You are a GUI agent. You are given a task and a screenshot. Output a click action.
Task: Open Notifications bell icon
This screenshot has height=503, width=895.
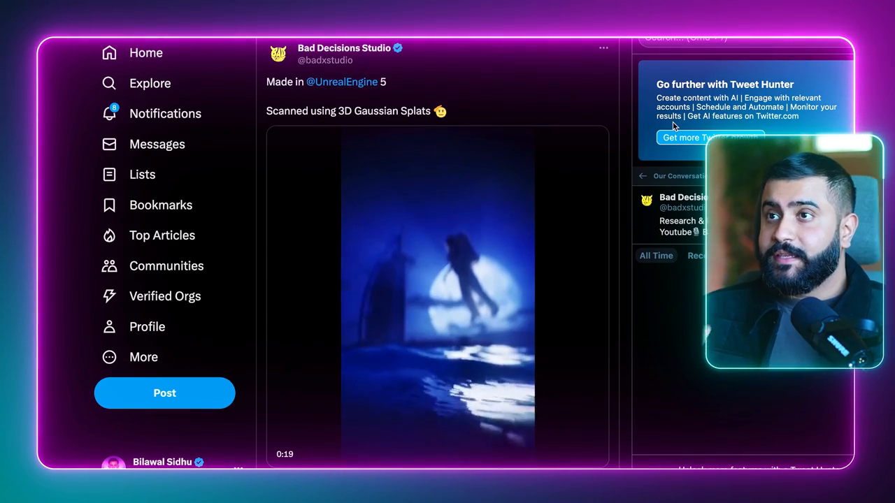(109, 113)
